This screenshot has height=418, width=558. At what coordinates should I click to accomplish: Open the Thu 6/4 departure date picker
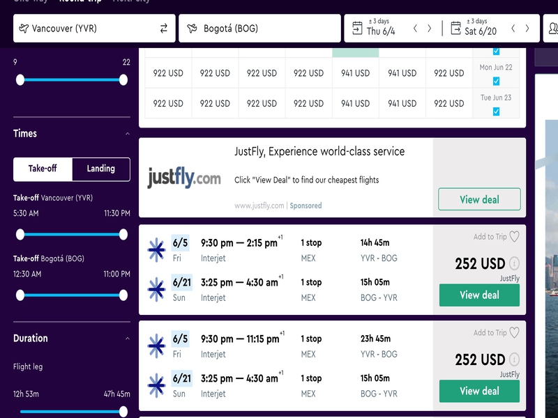pyautogui.click(x=381, y=31)
